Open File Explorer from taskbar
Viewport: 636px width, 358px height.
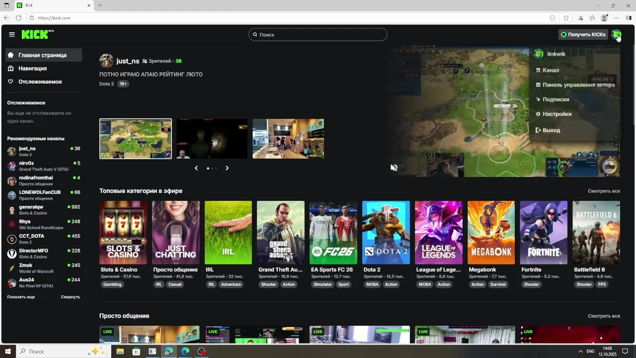coord(120,351)
